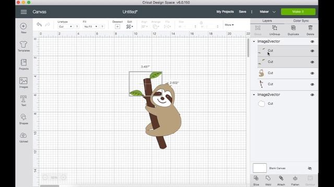Select the sloth layer thumbnail

pyautogui.click(x=261, y=73)
